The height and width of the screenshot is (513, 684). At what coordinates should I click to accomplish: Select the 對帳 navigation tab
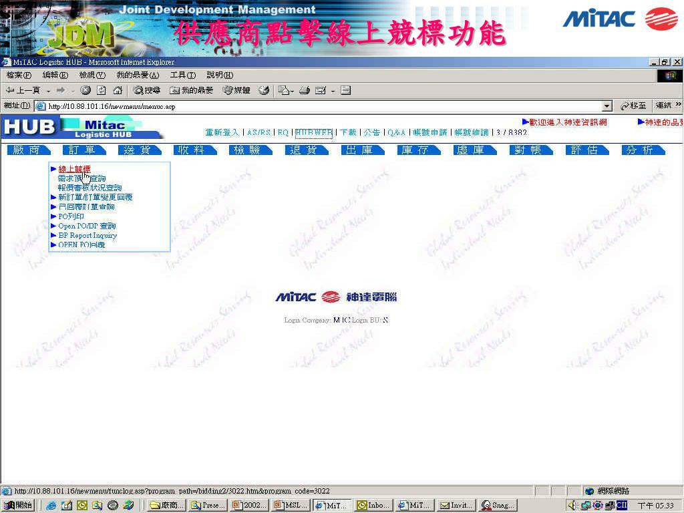coord(531,150)
